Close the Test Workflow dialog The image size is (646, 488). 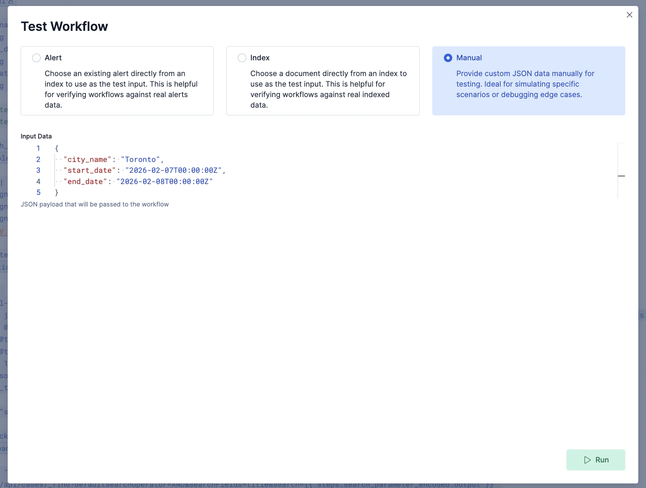click(629, 15)
